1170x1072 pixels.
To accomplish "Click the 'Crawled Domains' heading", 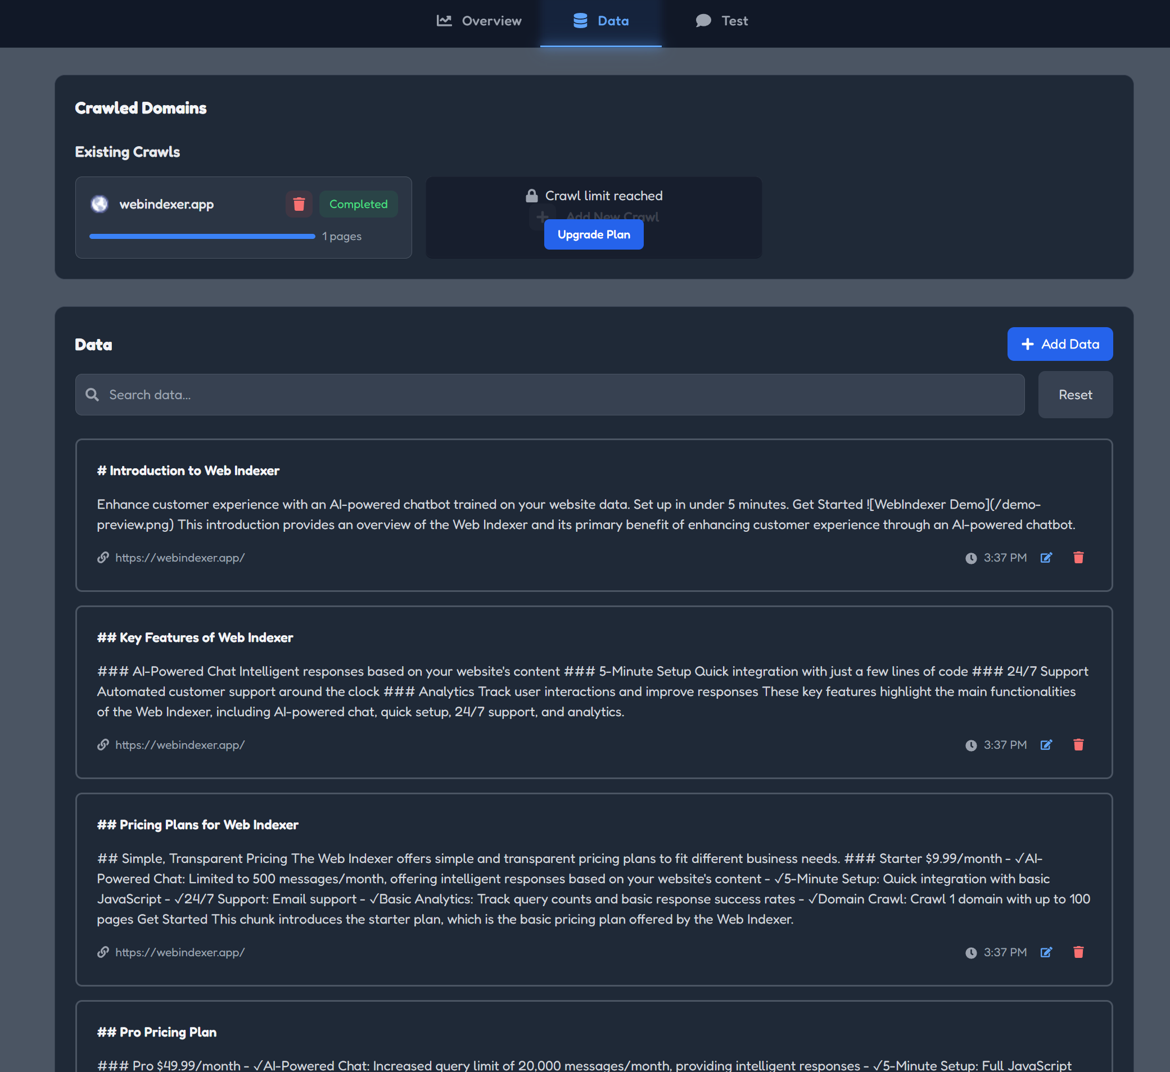I will [x=141, y=108].
